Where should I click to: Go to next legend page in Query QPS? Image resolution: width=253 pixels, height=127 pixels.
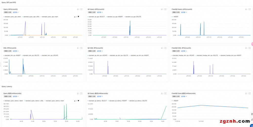79,17
